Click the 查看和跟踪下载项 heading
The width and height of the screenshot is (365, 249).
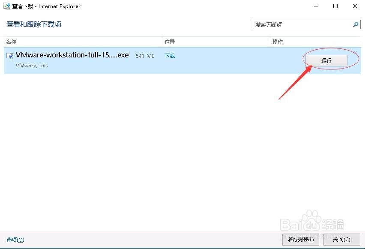33,24
